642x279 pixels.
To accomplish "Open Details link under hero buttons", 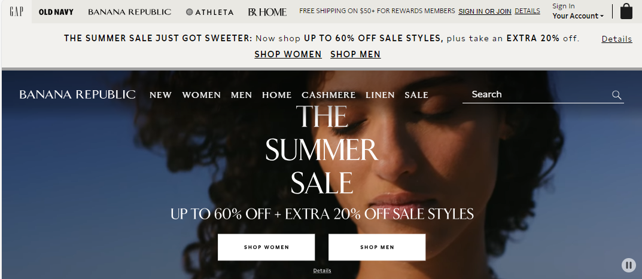I will coord(322,271).
